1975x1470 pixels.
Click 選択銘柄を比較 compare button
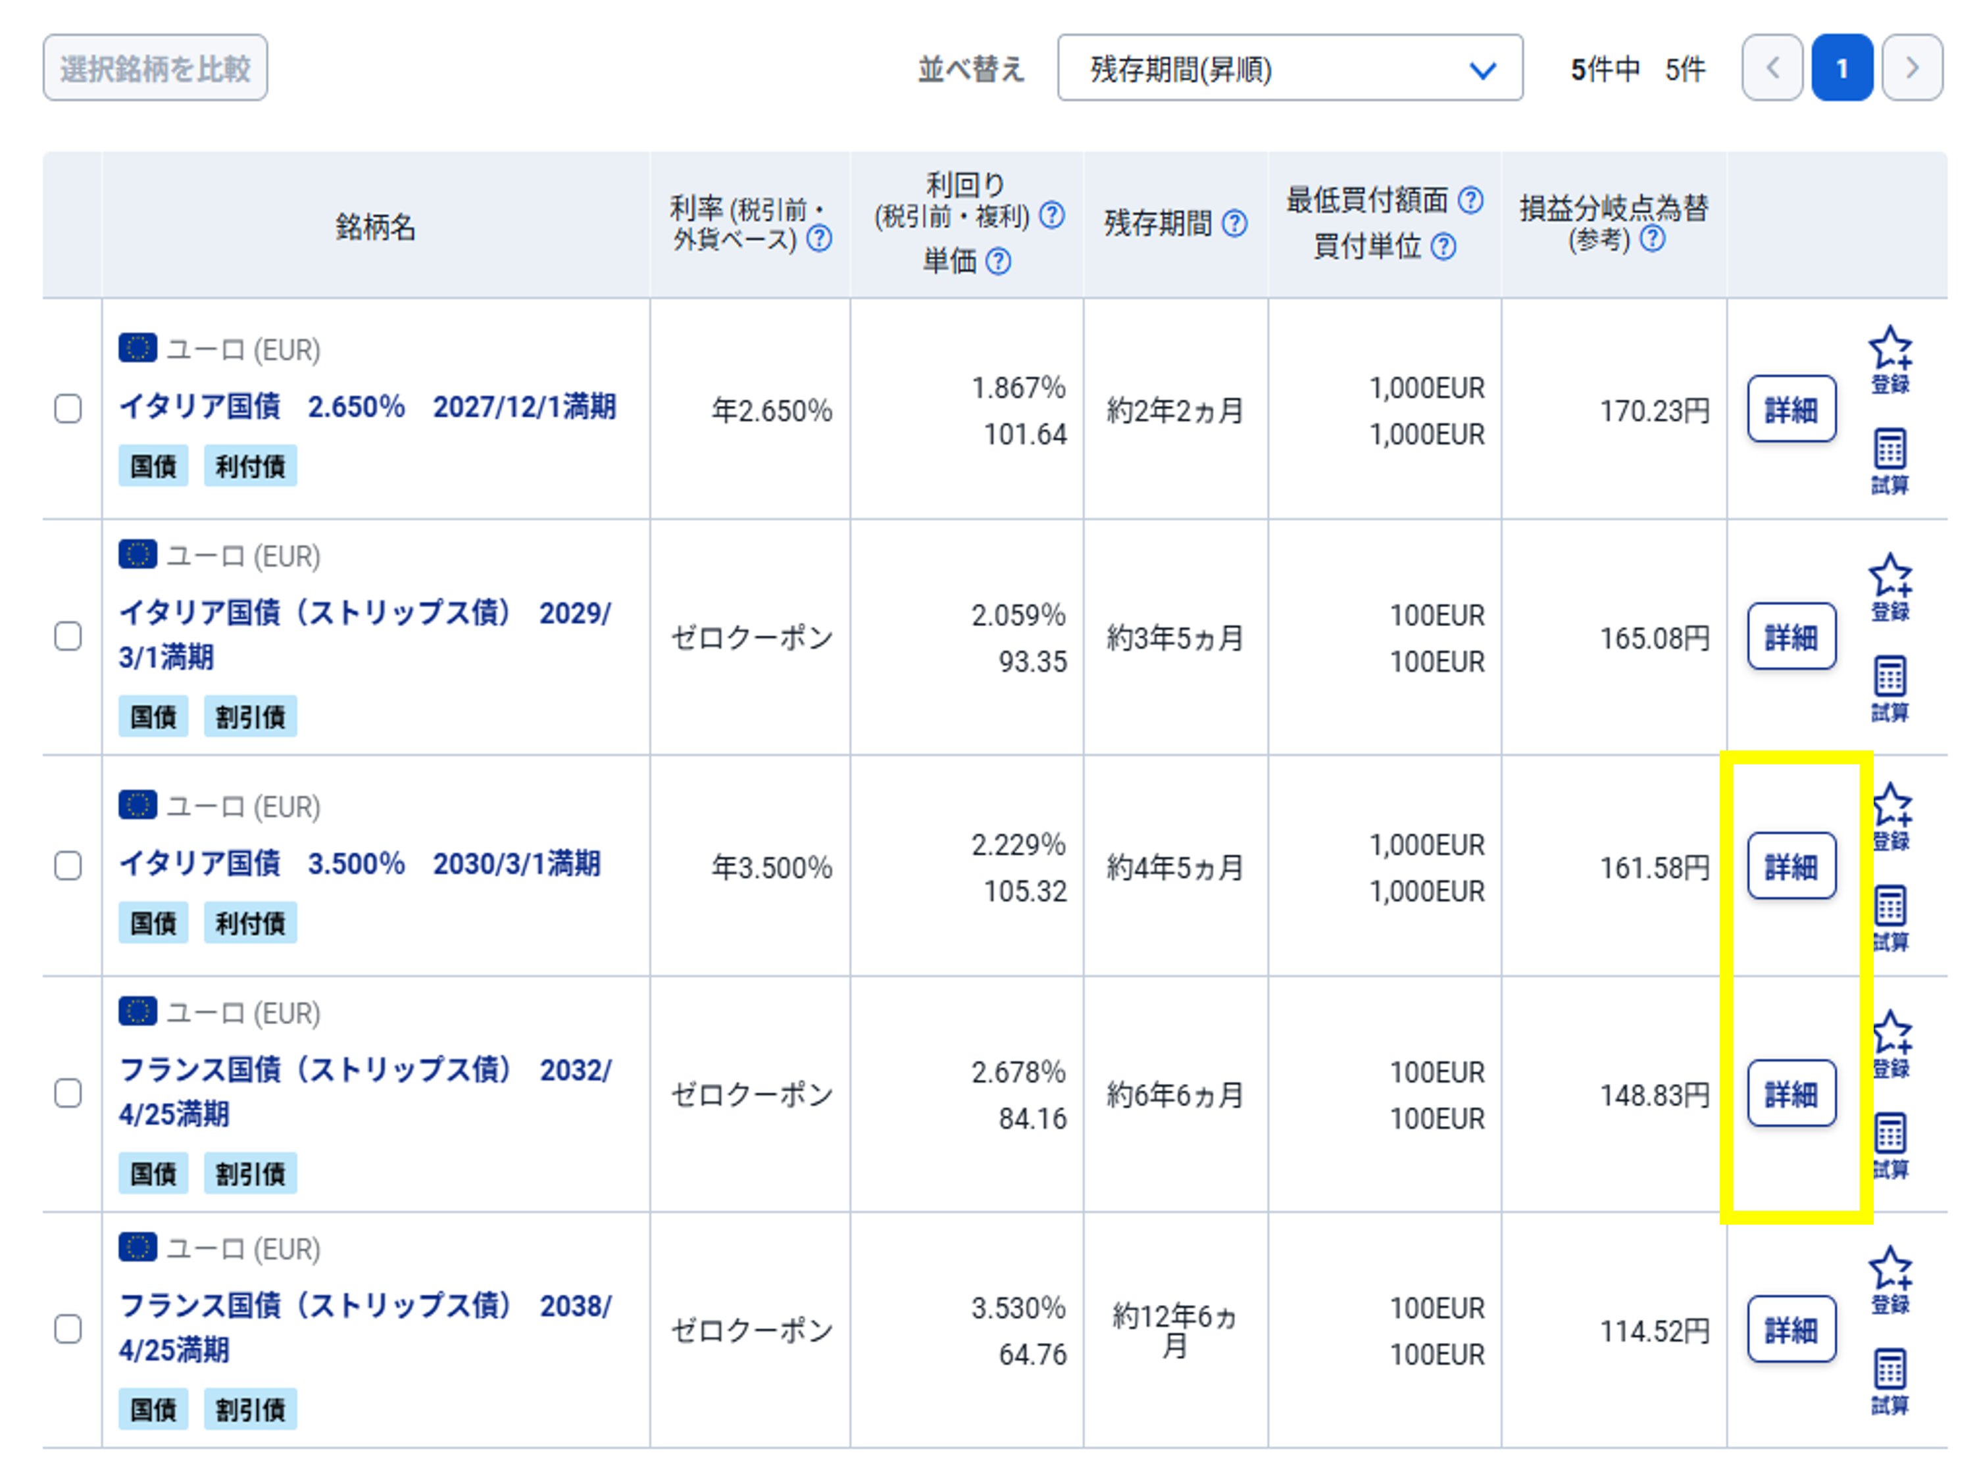(x=155, y=68)
